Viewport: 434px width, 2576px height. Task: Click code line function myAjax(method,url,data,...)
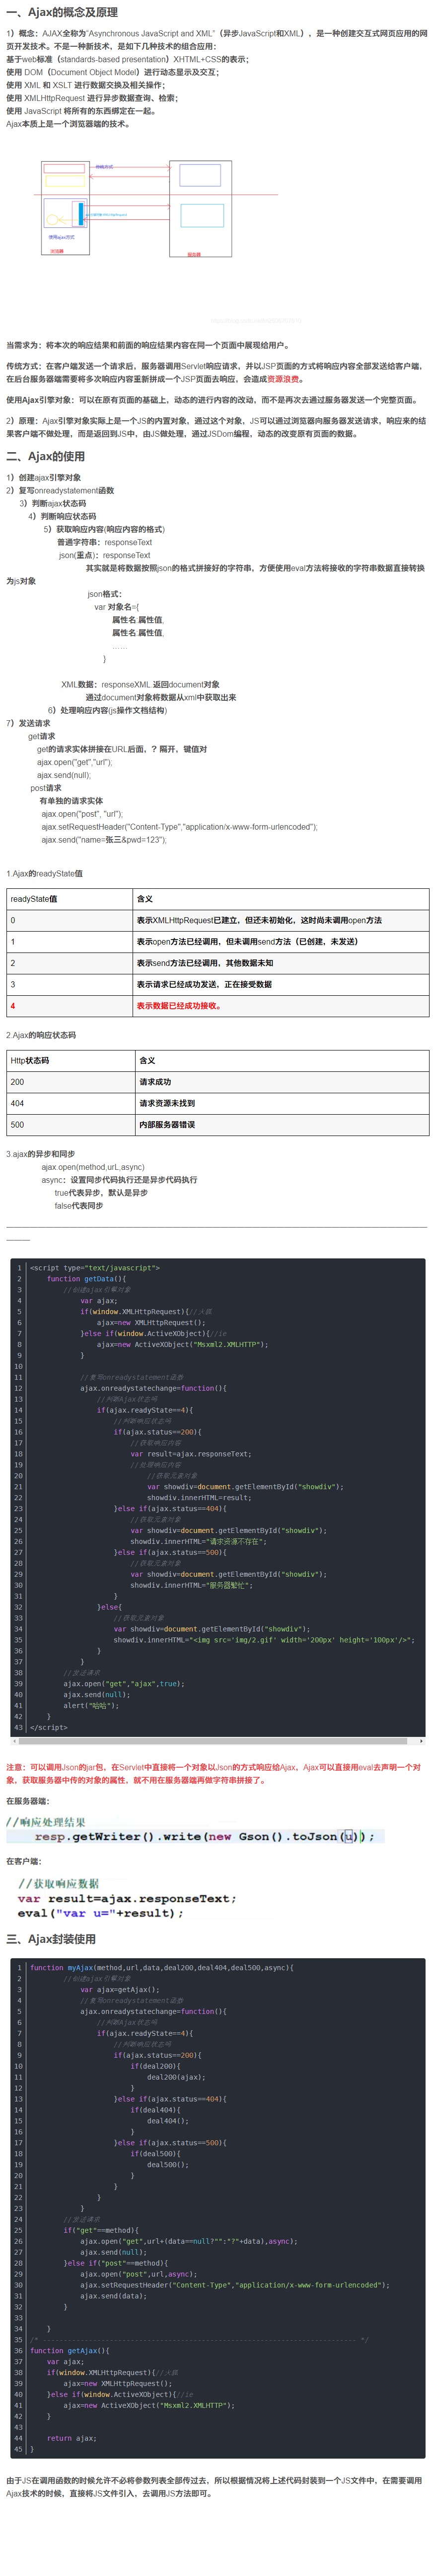click(x=161, y=1968)
